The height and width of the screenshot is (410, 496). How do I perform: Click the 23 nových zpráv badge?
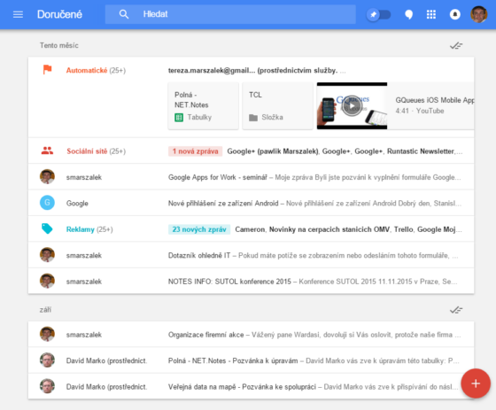coord(199,229)
